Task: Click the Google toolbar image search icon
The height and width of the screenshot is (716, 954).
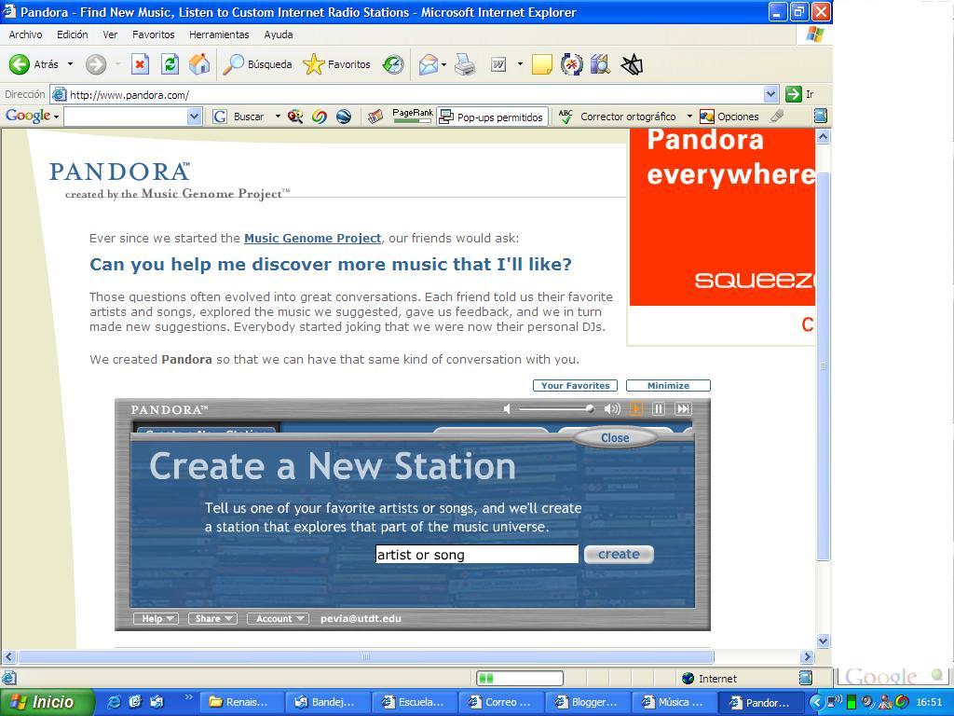Action: pos(295,117)
